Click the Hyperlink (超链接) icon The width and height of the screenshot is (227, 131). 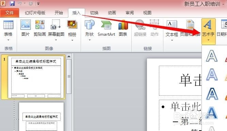140,24
